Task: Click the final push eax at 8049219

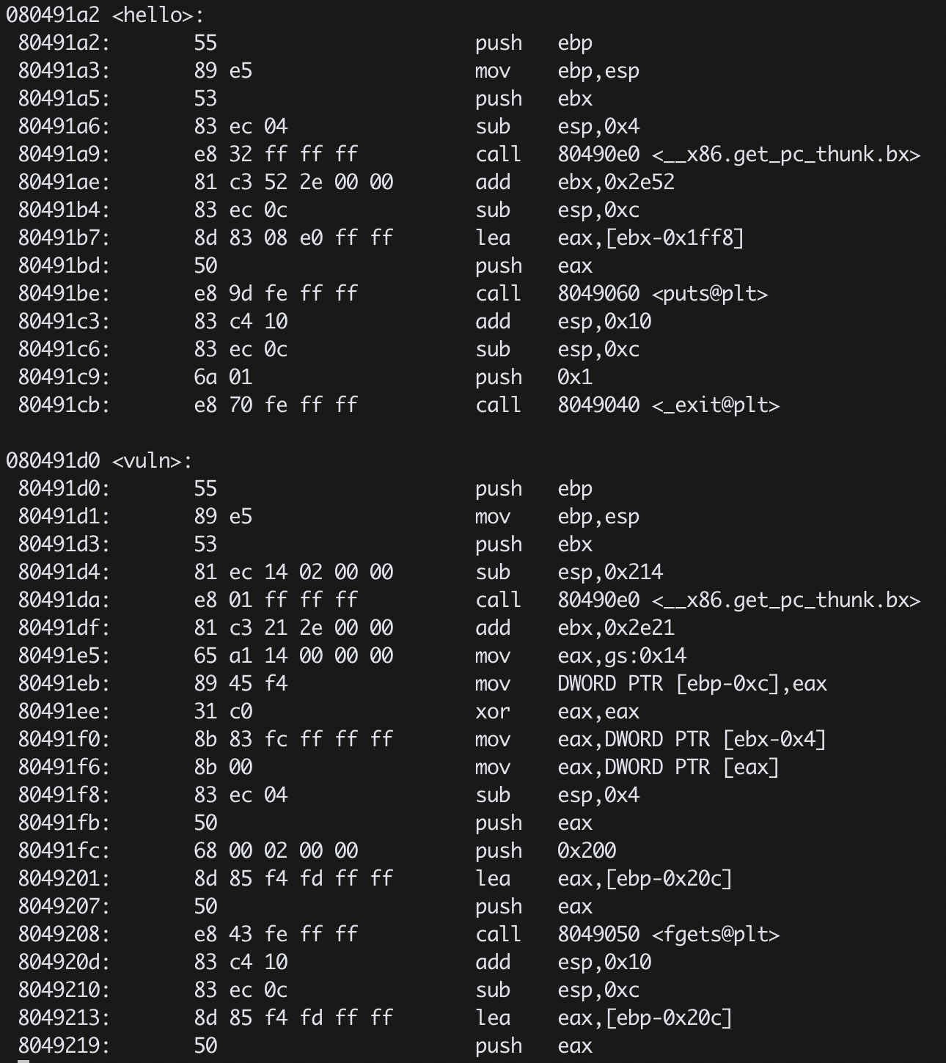Action: (533, 1046)
